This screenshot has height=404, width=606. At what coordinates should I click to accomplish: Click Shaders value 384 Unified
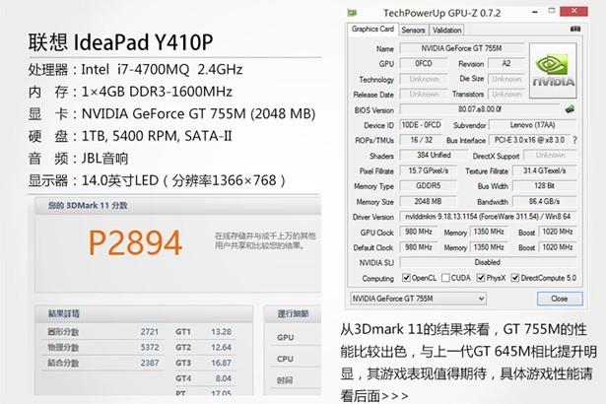434,156
